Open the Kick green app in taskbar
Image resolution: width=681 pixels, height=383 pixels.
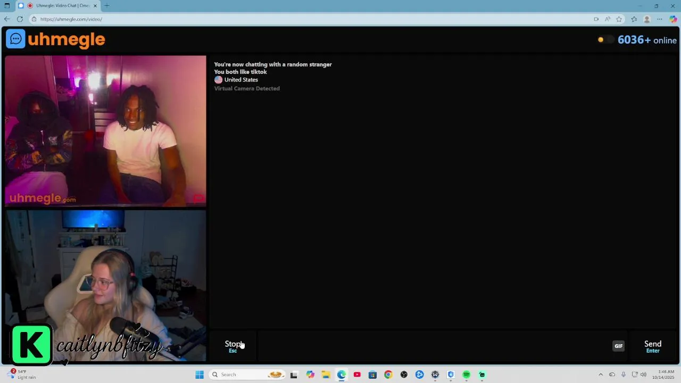(x=482, y=374)
